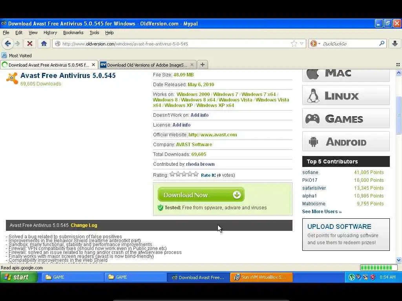Open the Games category with gamepad icon

click(346, 118)
